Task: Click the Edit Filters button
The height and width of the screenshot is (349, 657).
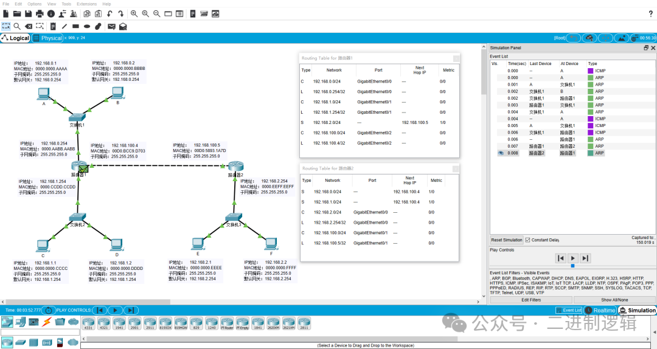Action: [x=530, y=300]
